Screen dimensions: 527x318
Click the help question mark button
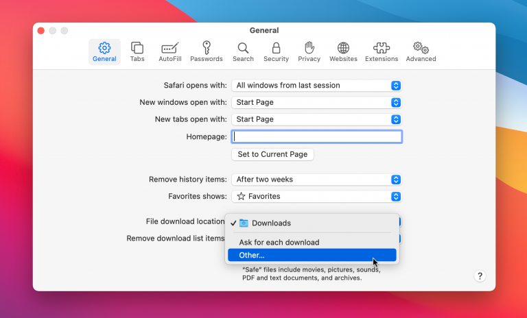pos(480,276)
